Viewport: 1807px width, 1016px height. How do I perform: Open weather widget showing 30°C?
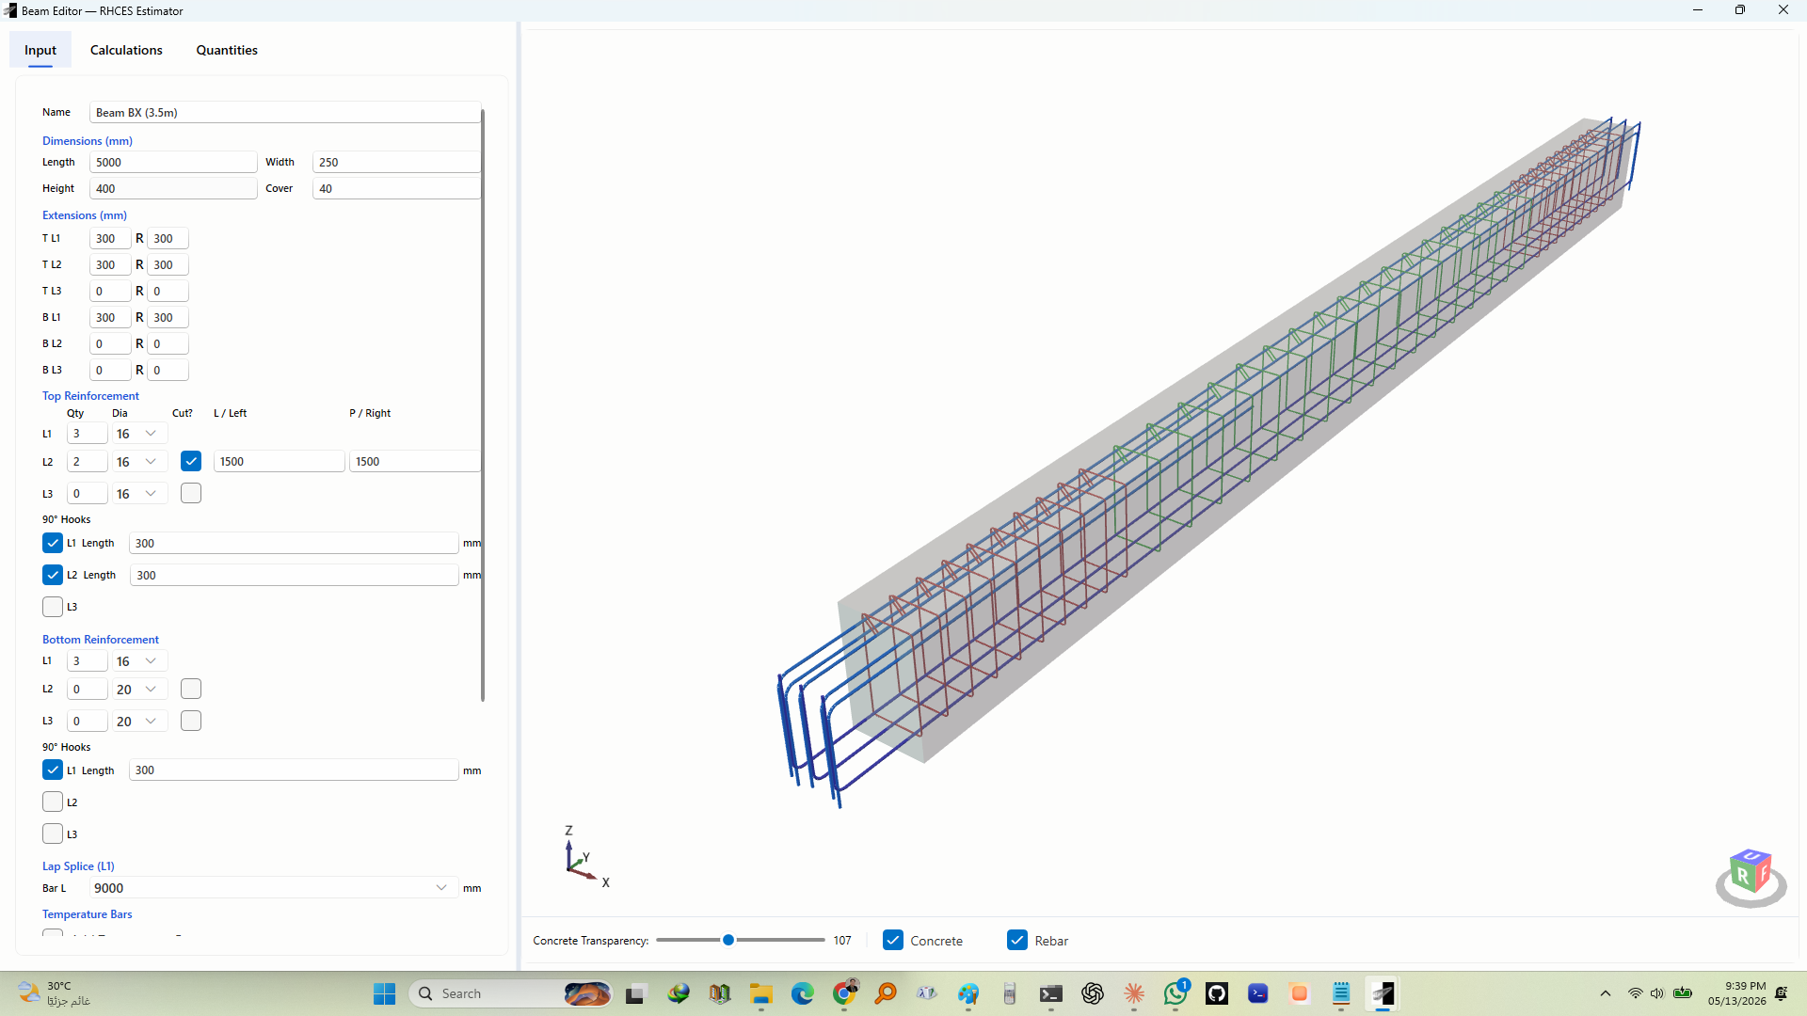coord(55,993)
